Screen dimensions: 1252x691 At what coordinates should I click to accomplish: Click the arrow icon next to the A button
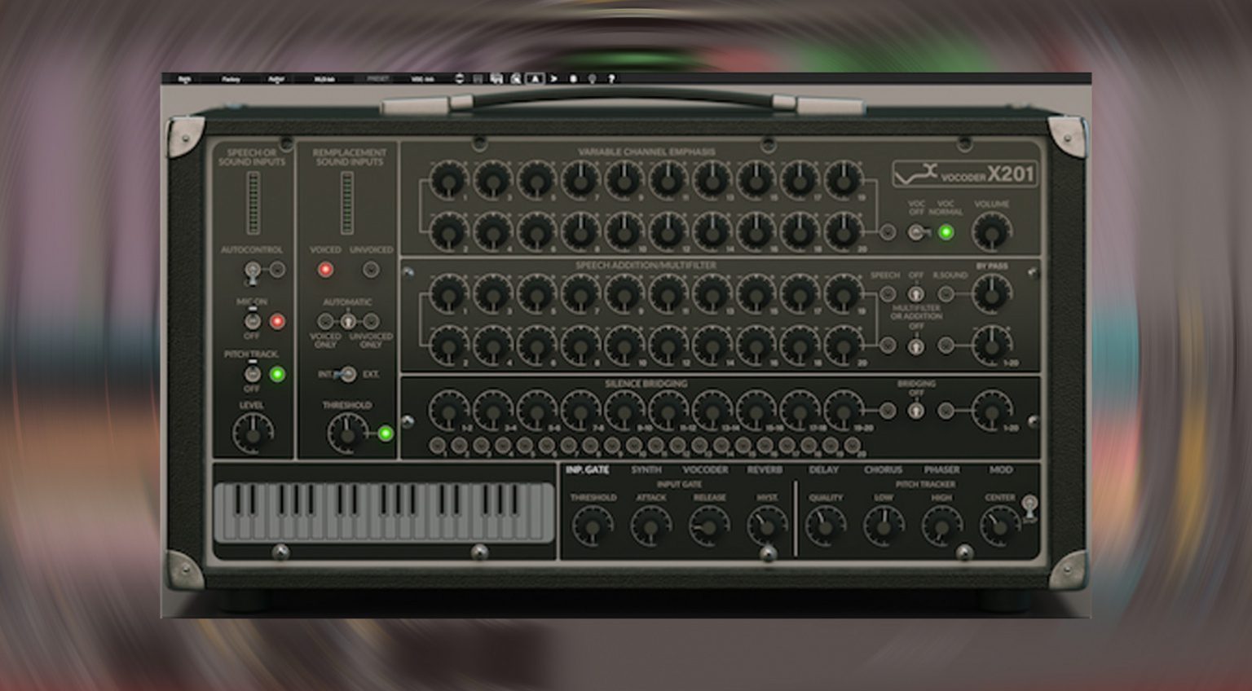point(553,79)
